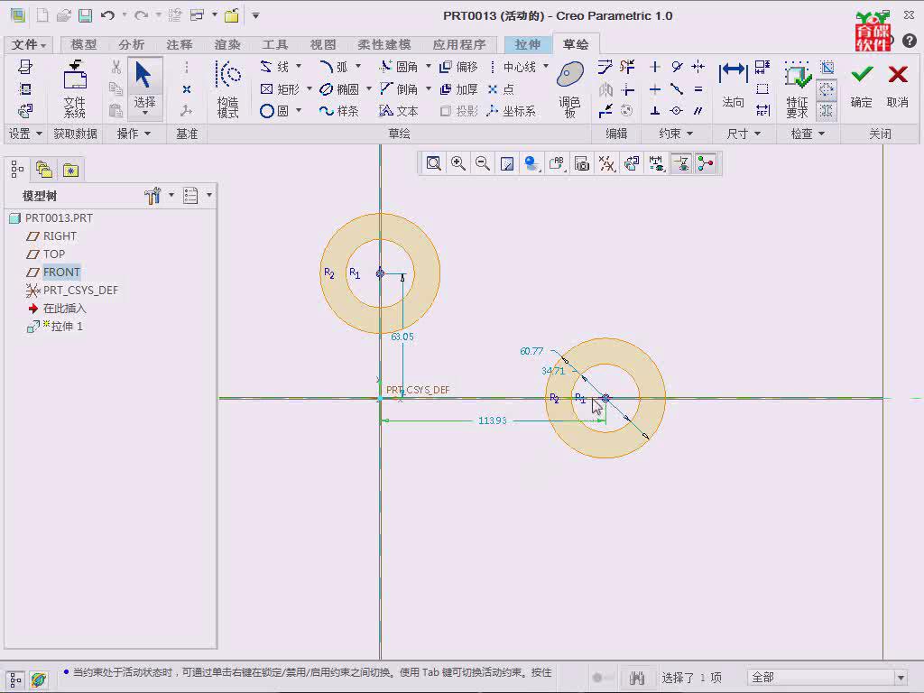This screenshot has height=693, width=924.
Task: Toggle annotation display AB icon
Action: pyautogui.click(x=557, y=163)
